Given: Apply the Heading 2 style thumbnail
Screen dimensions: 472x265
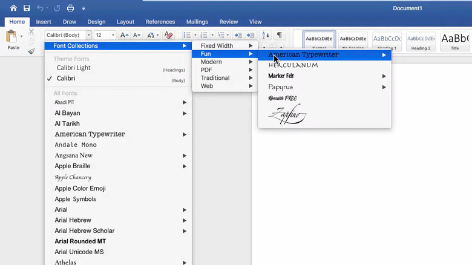Looking at the screenshot, I should pos(421,41).
